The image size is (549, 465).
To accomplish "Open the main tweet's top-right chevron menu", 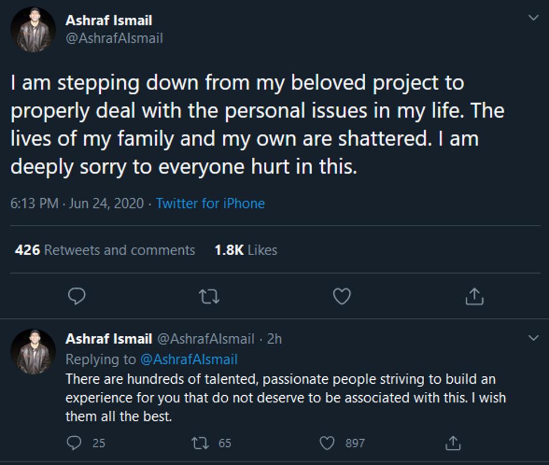I will (x=534, y=18).
